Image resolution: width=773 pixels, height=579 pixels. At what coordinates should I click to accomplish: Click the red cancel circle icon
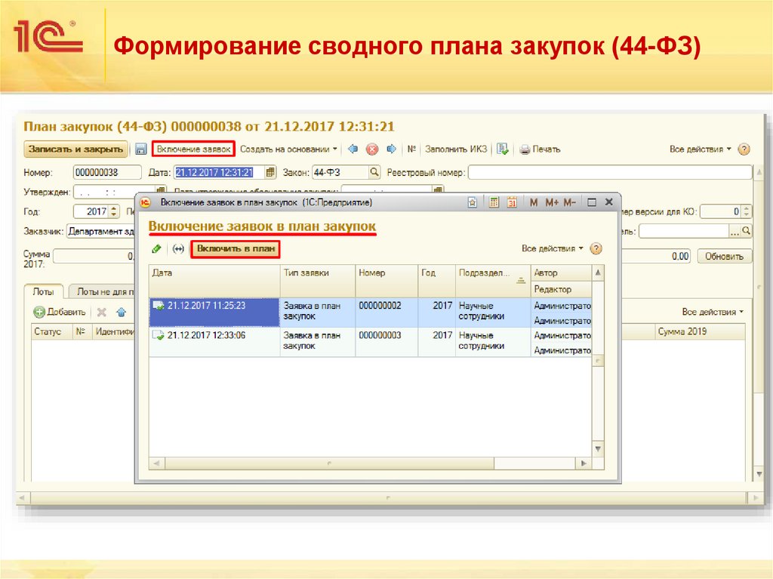(x=371, y=149)
